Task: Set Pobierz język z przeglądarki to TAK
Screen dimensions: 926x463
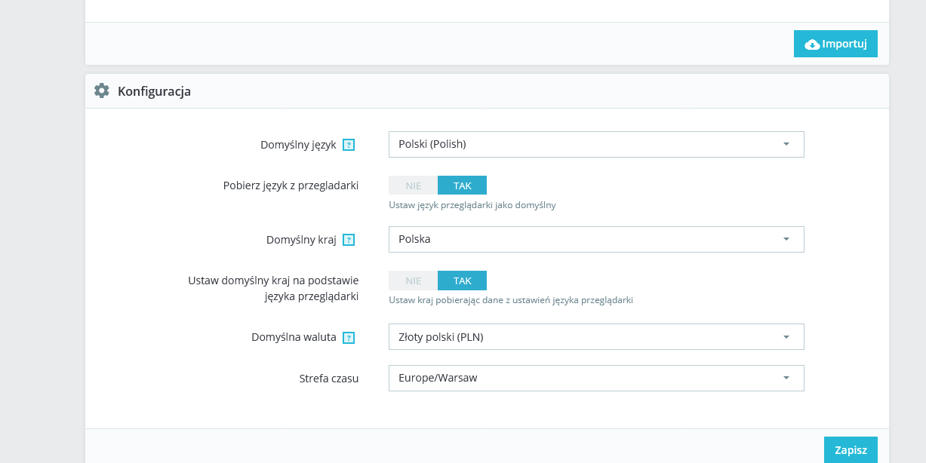Action: tap(462, 186)
